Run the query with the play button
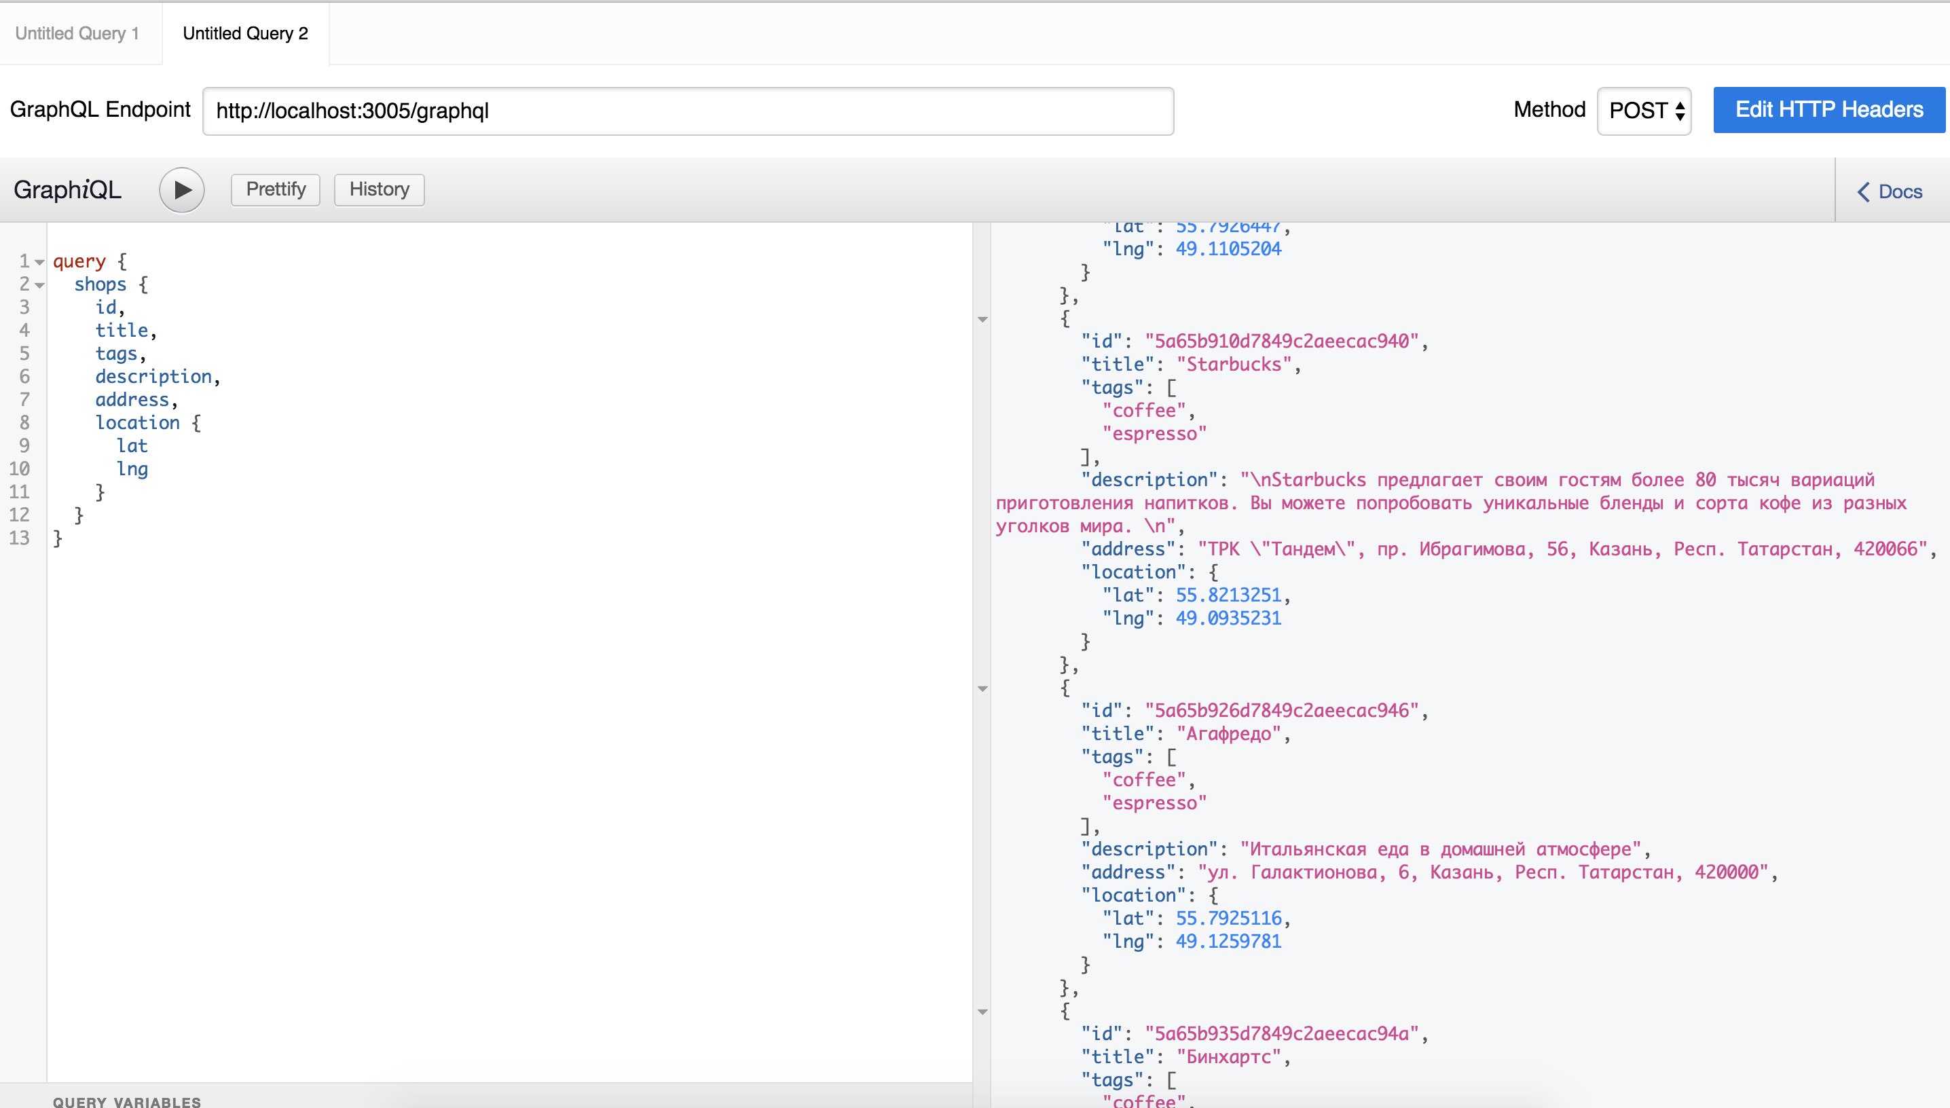This screenshot has width=1950, height=1108. 181,189
